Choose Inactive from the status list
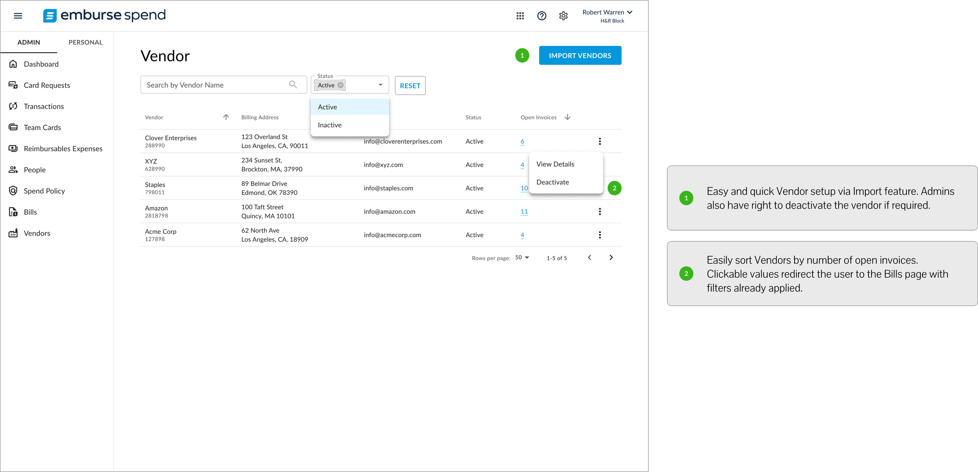This screenshot has height=472, width=978. 330,125
